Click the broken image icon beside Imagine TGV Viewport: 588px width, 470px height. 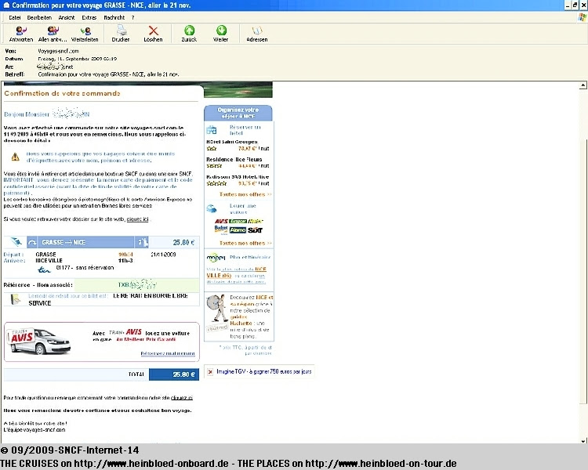pos(210,372)
